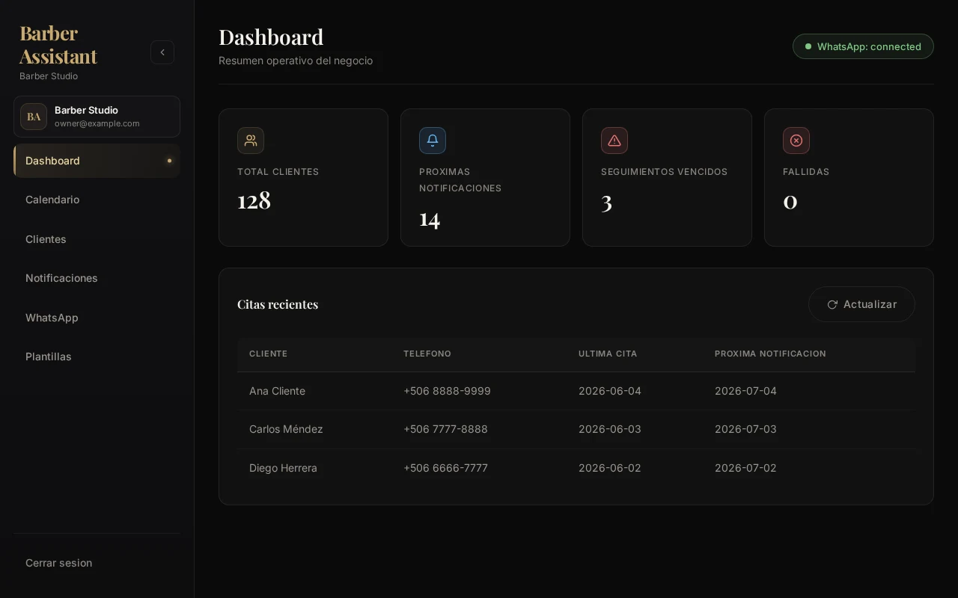Collapse the sidebar with the chevron button
The height and width of the screenshot is (598, 958).
coord(162,52)
